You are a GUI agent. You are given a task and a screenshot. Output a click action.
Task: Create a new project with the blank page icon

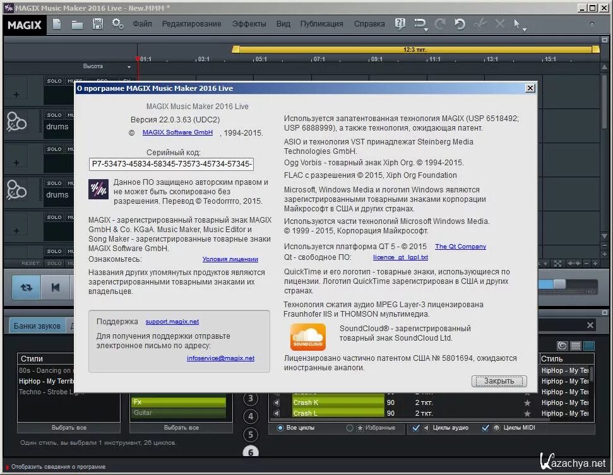(x=57, y=24)
